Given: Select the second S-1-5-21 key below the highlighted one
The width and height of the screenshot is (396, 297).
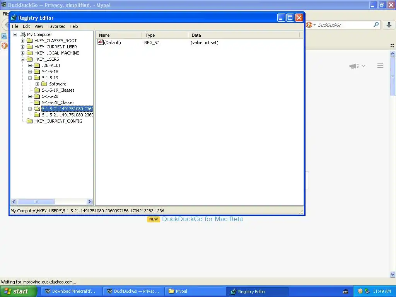Looking at the screenshot, I should (x=67, y=115).
